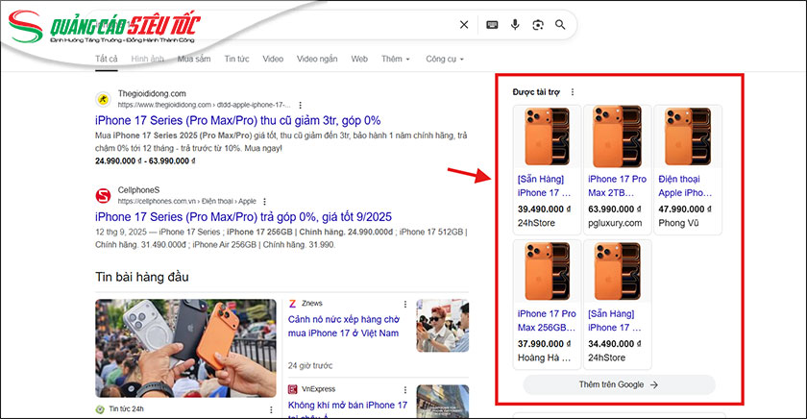The image size is (807, 419).
Task: Click the Thêm trên Google button
Action: pos(619,384)
